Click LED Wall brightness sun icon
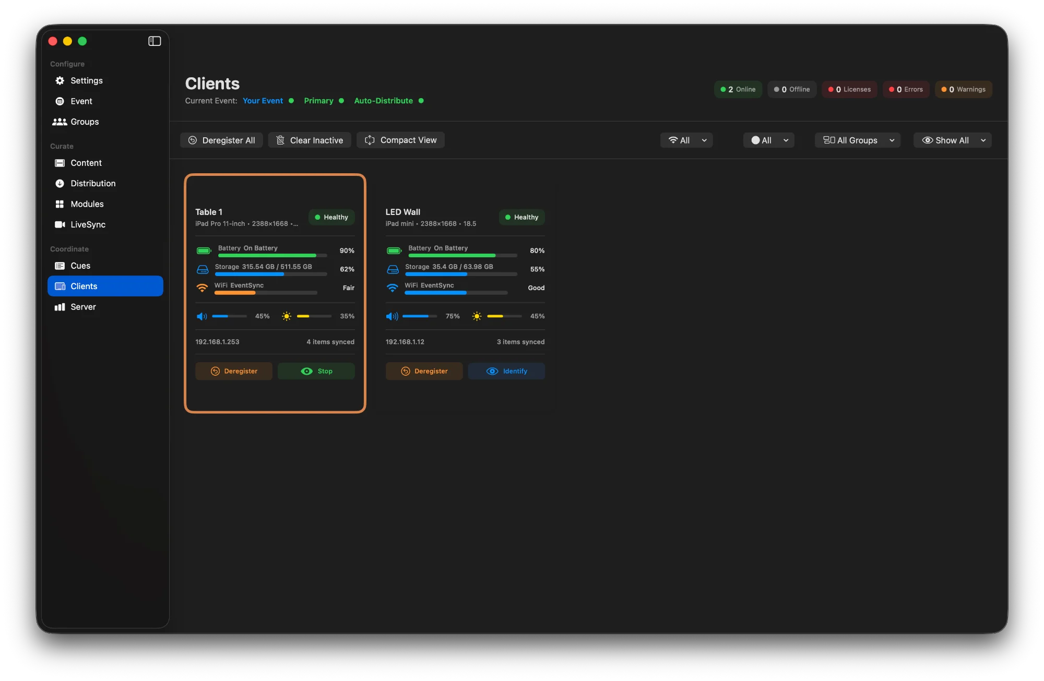Image resolution: width=1044 pixels, height=681 pixels. (477, 316)
